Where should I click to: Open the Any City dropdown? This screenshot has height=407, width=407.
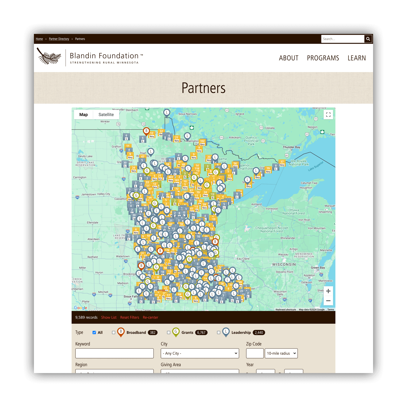coord(200,353)
